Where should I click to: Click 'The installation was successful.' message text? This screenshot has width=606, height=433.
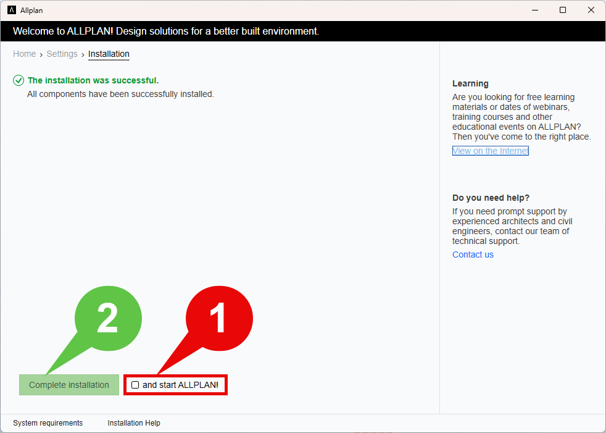[x=93, y=80]
